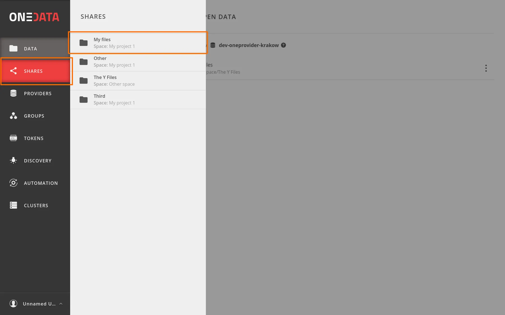Click the user avatar icon
Image resolution: width=505 pixels, height=315 pixels.
tap(13, 304)
